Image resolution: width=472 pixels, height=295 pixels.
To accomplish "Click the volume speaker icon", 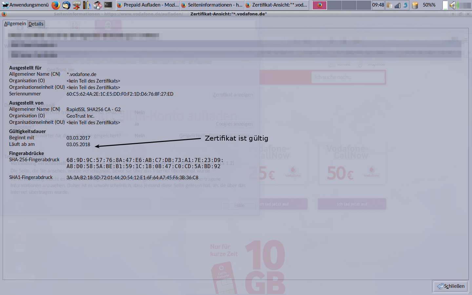I will [x=454, y=5].
